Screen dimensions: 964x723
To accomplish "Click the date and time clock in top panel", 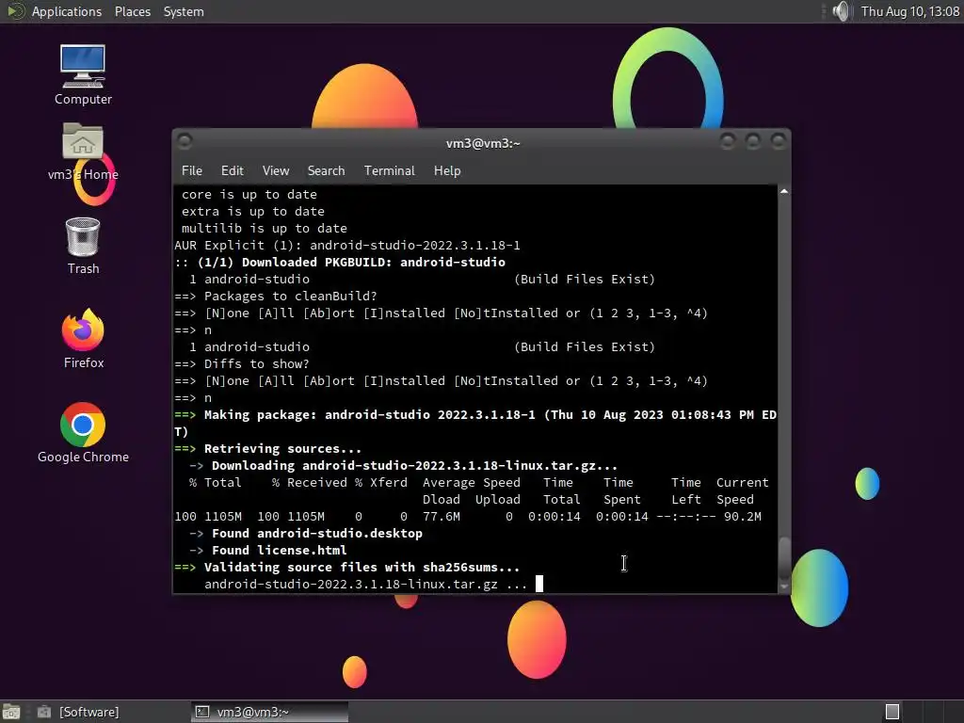I will [910, 11].
